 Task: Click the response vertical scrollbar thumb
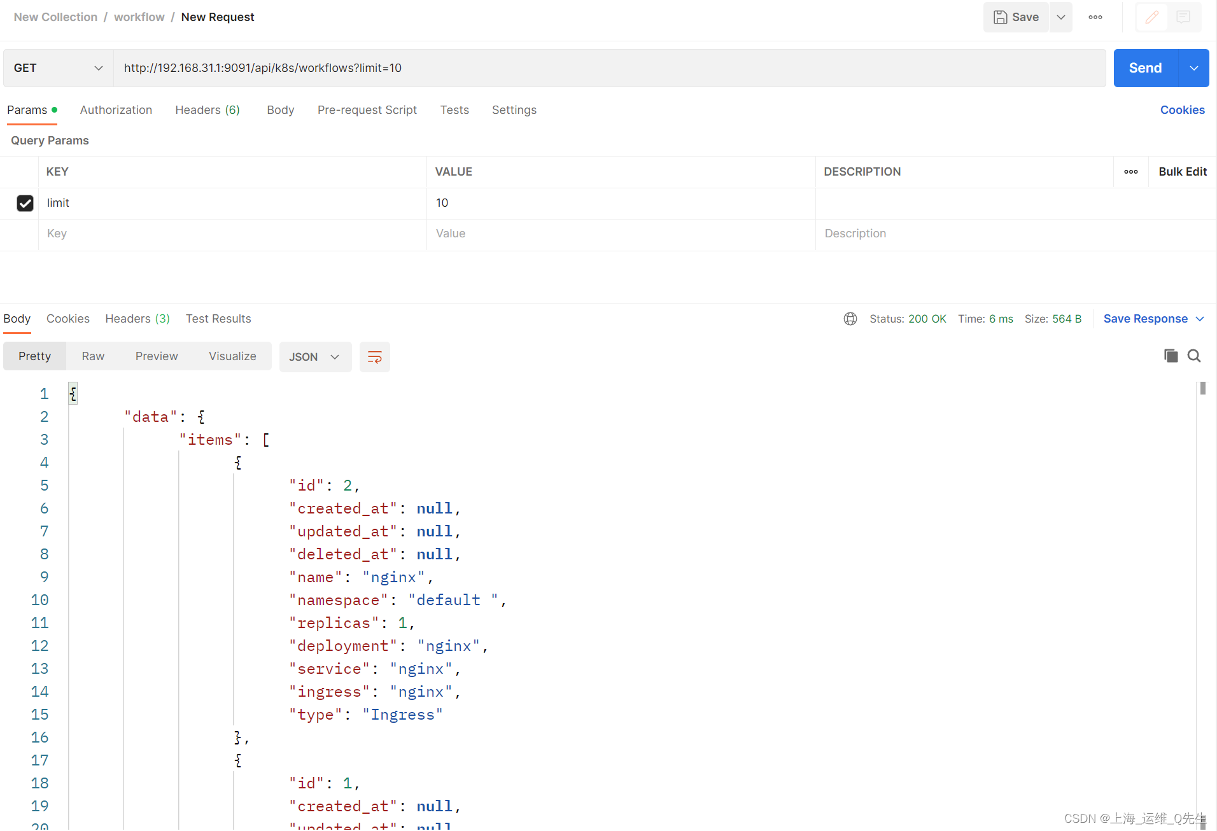[1202, 388]
